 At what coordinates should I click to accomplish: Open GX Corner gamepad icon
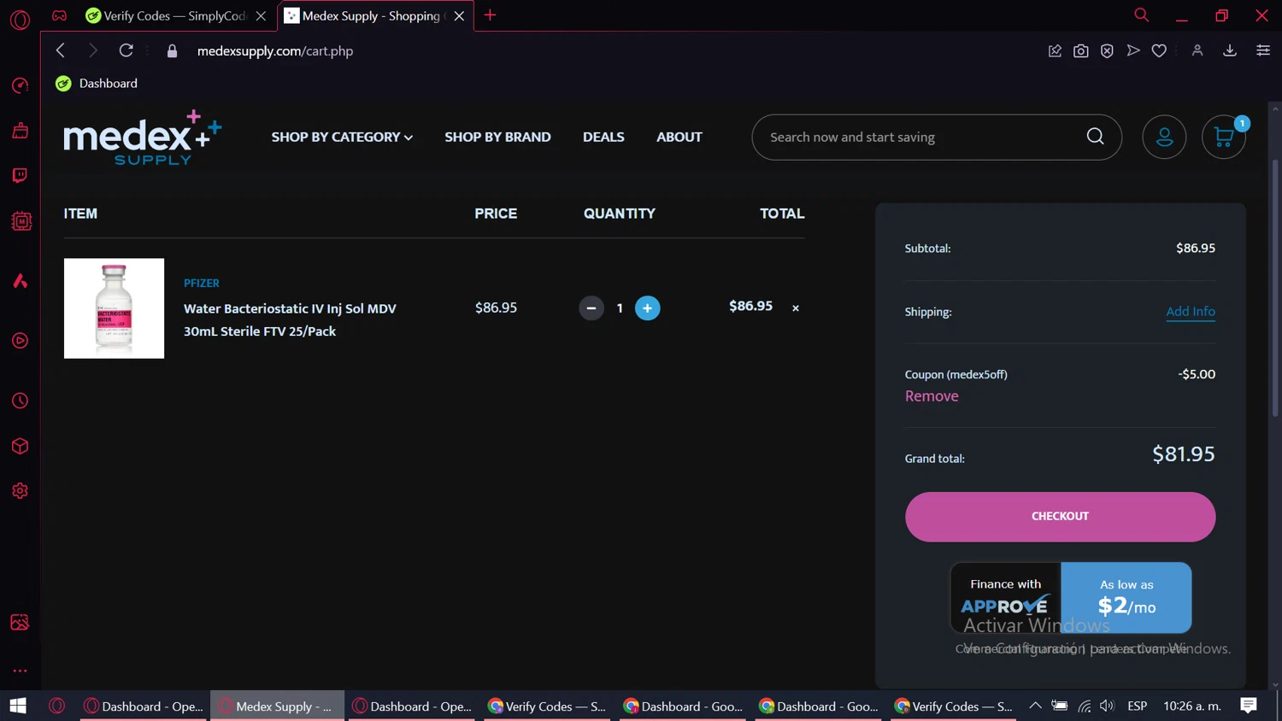point(59,15)
